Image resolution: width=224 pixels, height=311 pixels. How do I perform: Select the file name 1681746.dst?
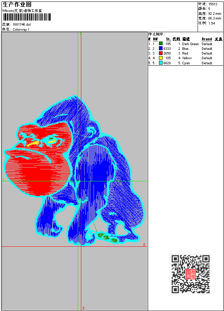(x=22, y=25)
